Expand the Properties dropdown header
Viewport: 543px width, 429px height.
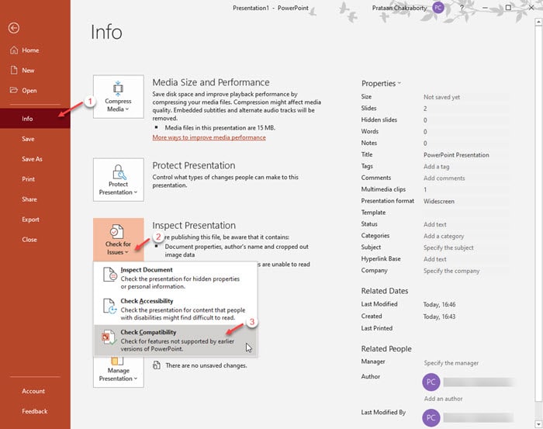click(x=381, y=84)
